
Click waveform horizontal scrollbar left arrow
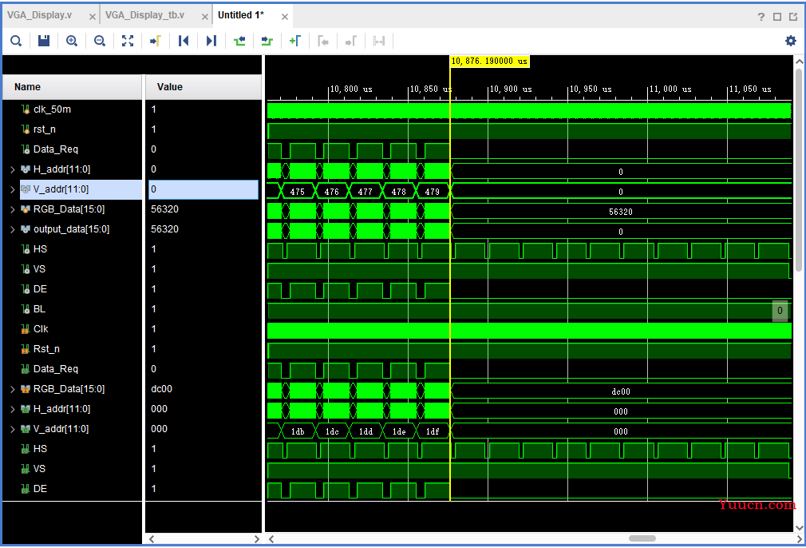[271, 538]
